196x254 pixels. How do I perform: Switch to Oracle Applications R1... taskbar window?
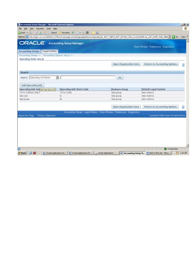click(x=80, y=153)
